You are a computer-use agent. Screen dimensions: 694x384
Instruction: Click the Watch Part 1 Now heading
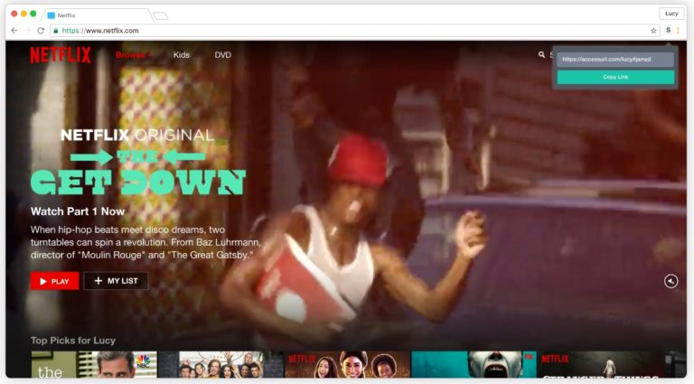click(78, 211)
